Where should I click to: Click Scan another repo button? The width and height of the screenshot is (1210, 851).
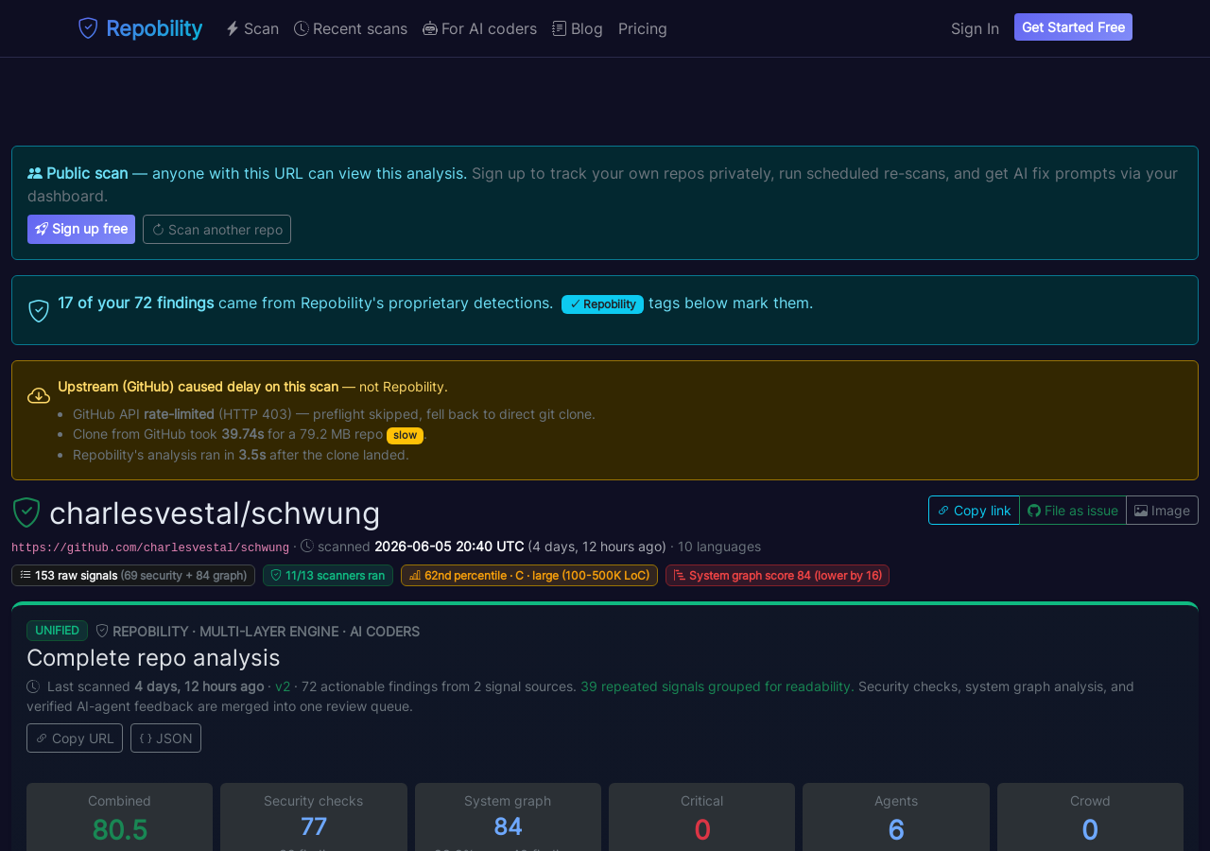(x=216, y=229)
